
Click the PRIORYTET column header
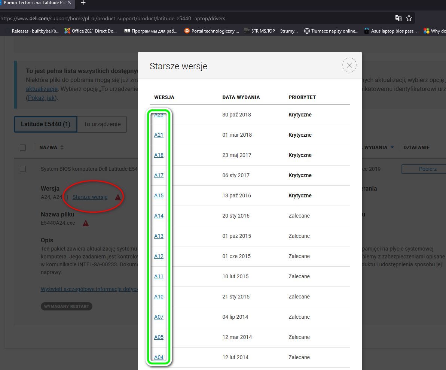302,97
